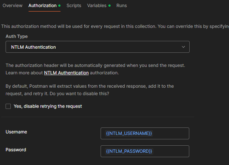Click the Password field label

[16, 150]
